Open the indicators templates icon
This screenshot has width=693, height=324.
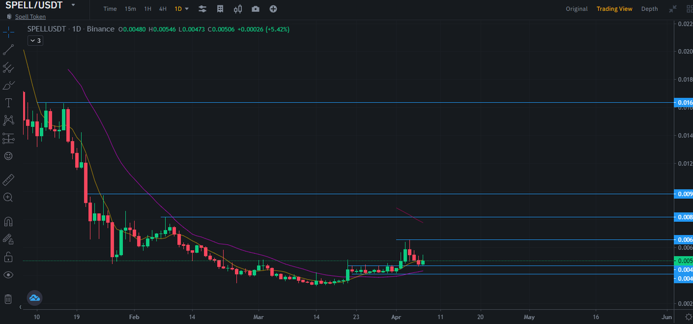click(220, 9)
